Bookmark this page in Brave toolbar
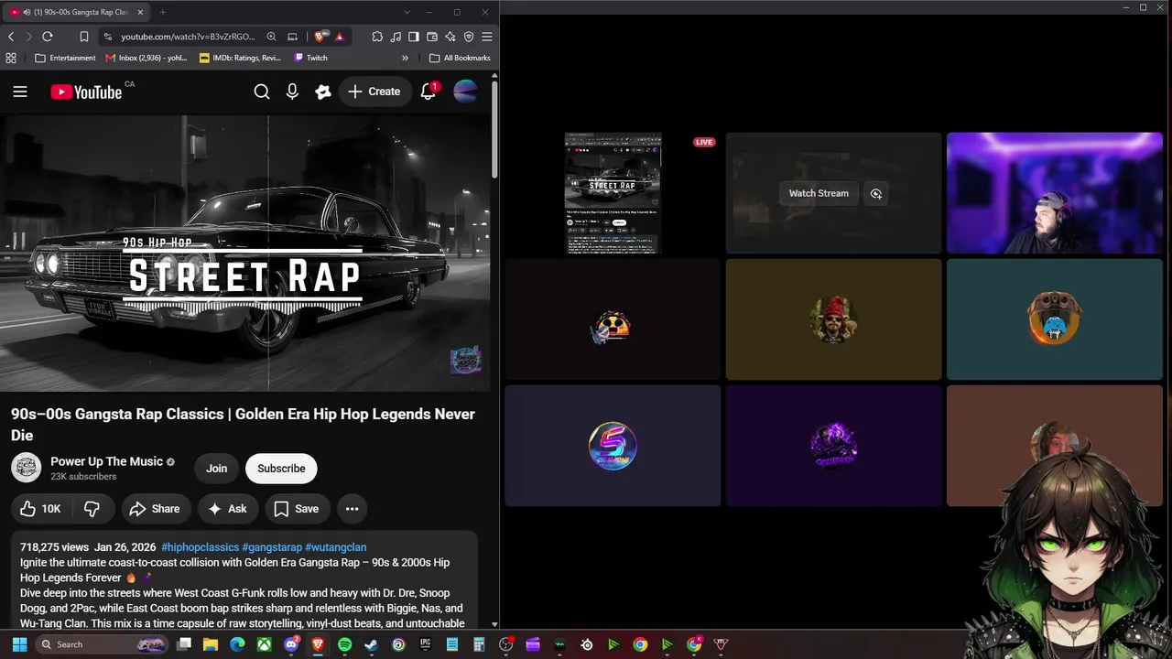This screenshot has width=1172, height=659. pos(83,37)
